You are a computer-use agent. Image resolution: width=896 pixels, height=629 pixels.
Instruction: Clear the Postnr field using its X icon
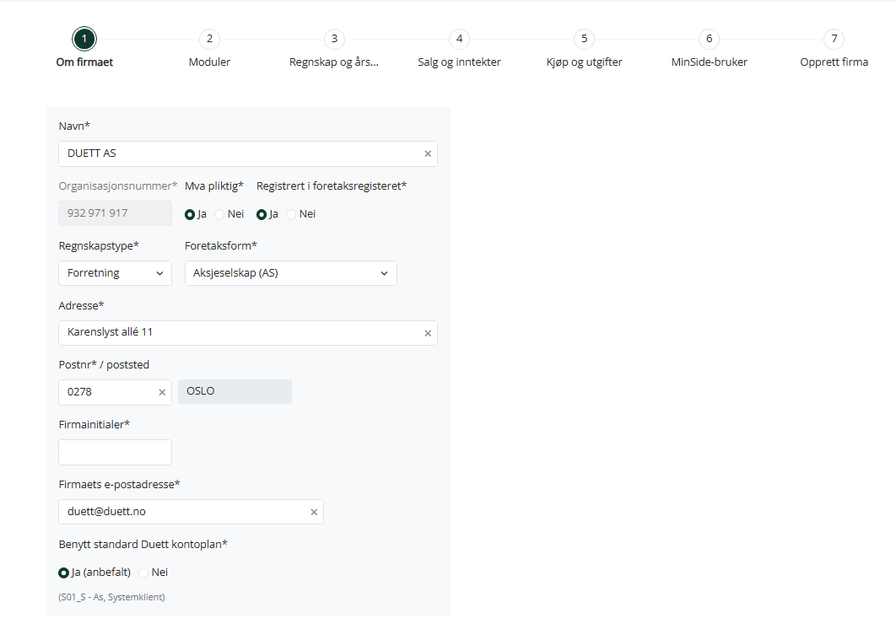tap(162, 392)
